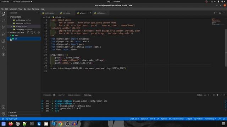Click cursor position Ln 26, Col 2
Image resolution: width=227 pixels, height=127 pixels.
pyautogui.click(x=134, y=119)
